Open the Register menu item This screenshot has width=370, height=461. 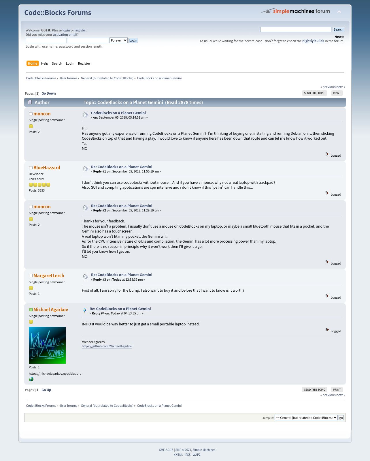[x=84, y=63]
